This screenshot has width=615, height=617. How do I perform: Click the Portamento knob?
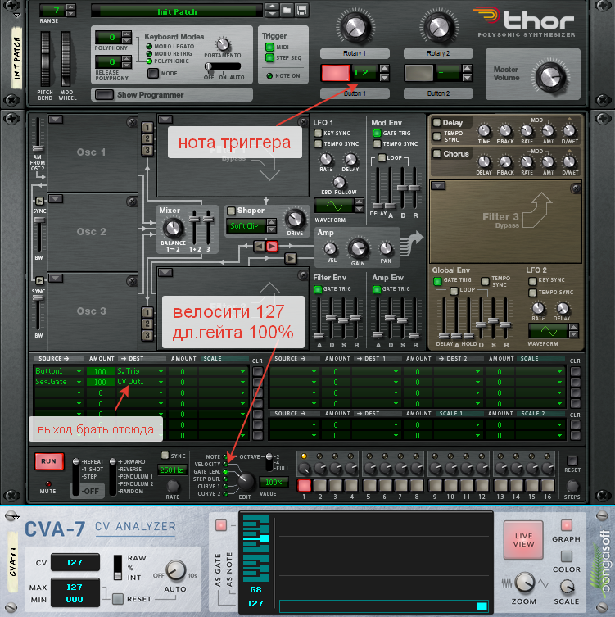[223, 44]
